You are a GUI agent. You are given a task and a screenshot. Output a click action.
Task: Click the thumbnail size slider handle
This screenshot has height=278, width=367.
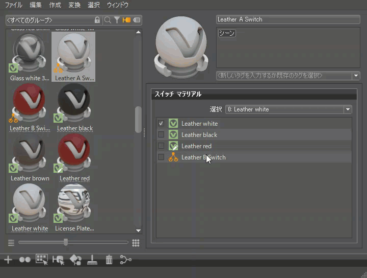point(66,242)
